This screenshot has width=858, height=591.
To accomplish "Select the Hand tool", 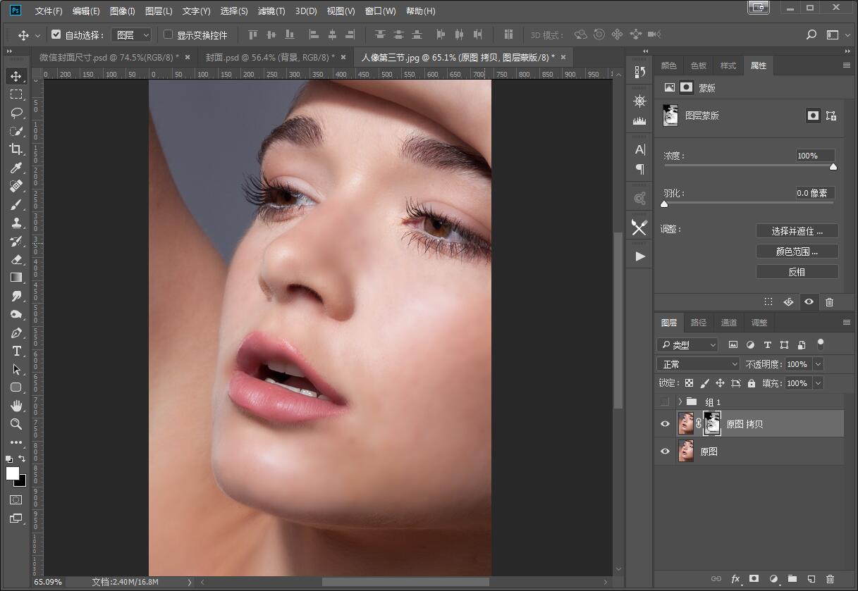I will (x=16, y=406).
